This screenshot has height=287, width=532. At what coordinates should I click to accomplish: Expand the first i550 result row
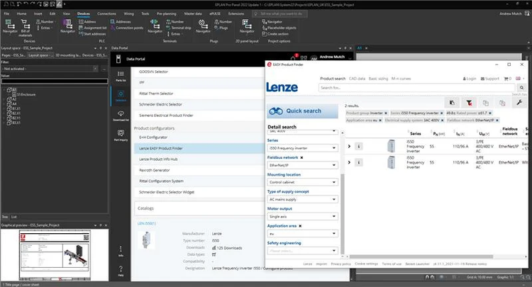point(349,147)
